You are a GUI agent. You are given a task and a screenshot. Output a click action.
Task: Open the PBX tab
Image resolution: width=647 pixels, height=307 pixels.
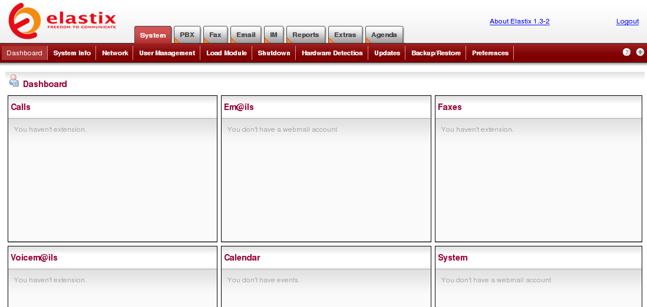187,35
